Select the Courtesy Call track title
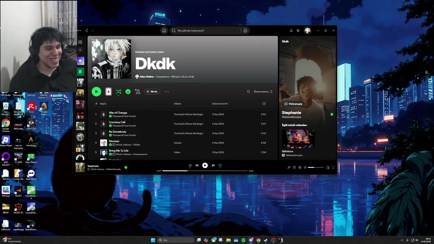Screen dimensions: 434x244 117,122
